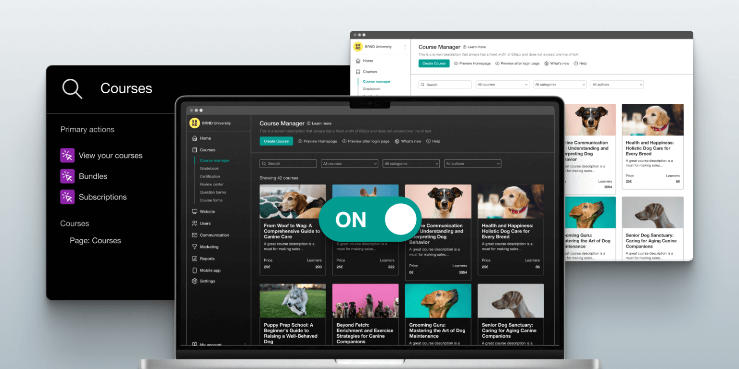The height and width of the screenshot is (369, 739).
Task: Click the BRND University logo badge
Action: [194, 123]
